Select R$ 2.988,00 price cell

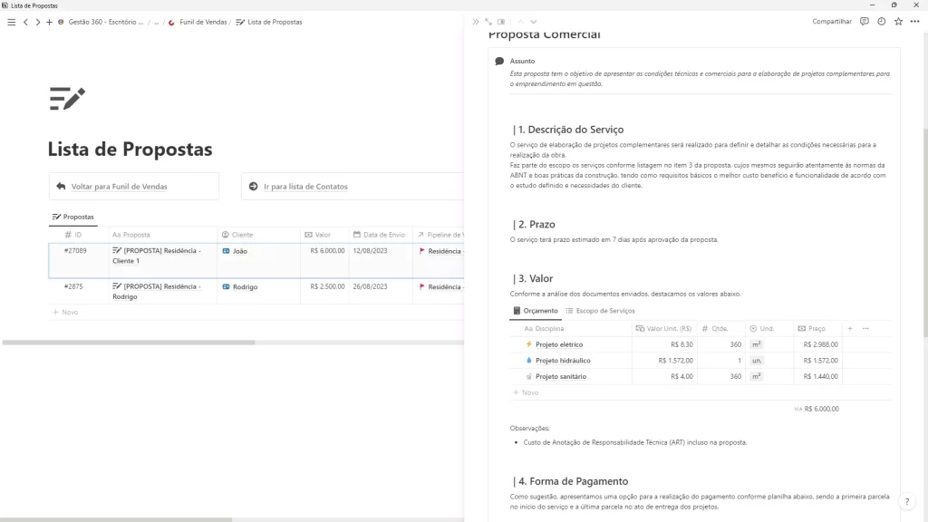click(x=817, y=344)
